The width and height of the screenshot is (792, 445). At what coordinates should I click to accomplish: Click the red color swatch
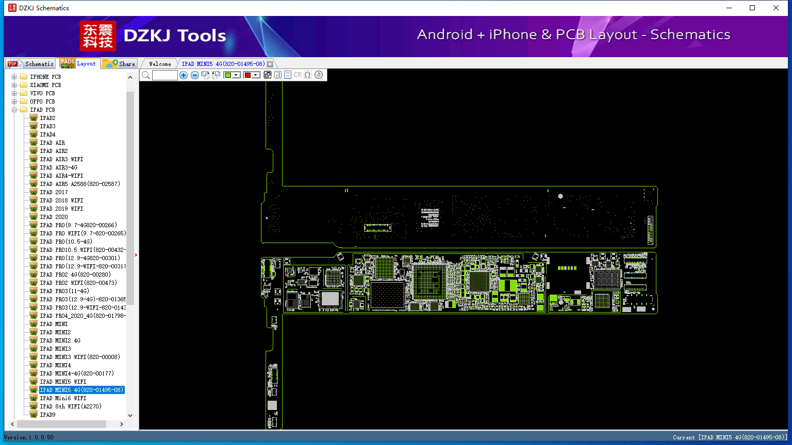point(247,75)
